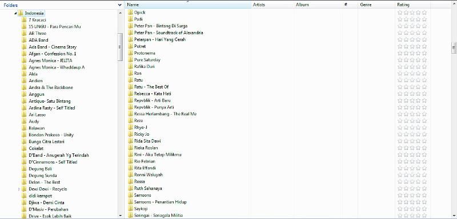The image size is (457, 219).
Task: Click the Ran folder icon
Action: click(130, 74)
